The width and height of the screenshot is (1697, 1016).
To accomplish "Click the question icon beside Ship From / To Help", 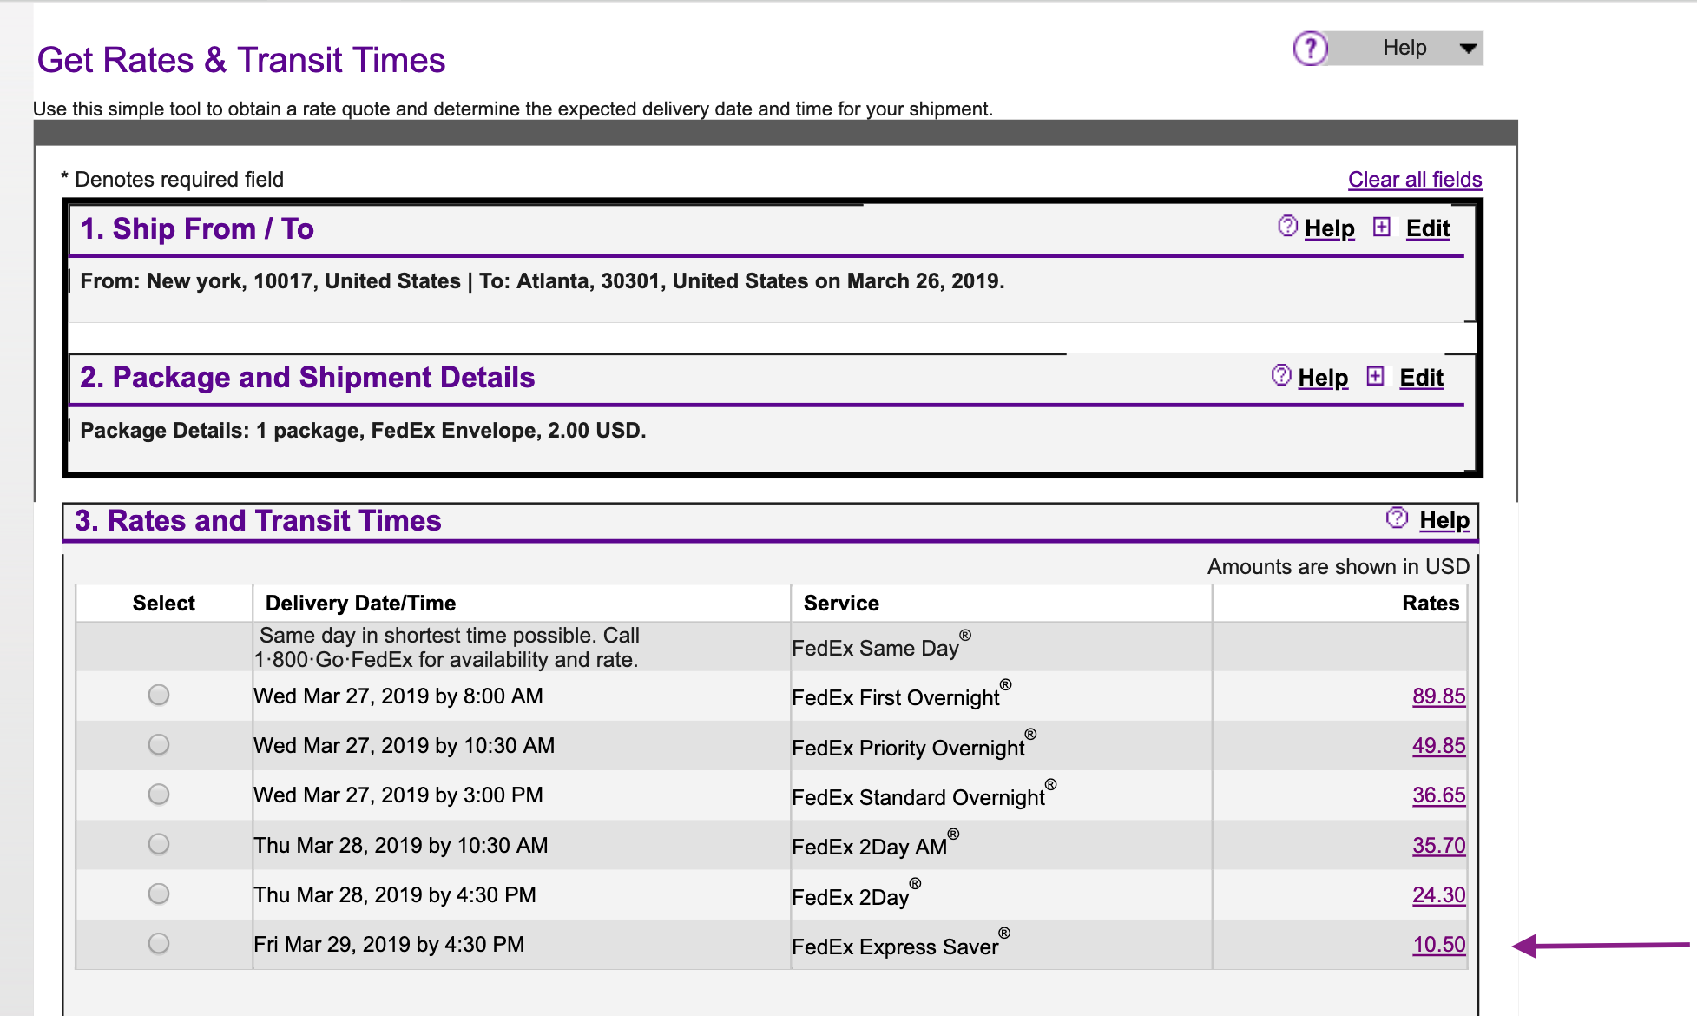I will pos(1288,227).
